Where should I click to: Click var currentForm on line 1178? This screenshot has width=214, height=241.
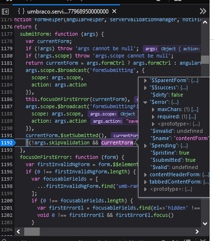[48, 42]
